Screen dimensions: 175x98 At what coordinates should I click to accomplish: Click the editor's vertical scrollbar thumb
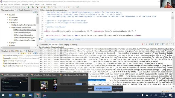tap(173, 18)
